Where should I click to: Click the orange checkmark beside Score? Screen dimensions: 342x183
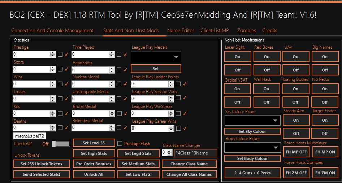coord(66,69)
